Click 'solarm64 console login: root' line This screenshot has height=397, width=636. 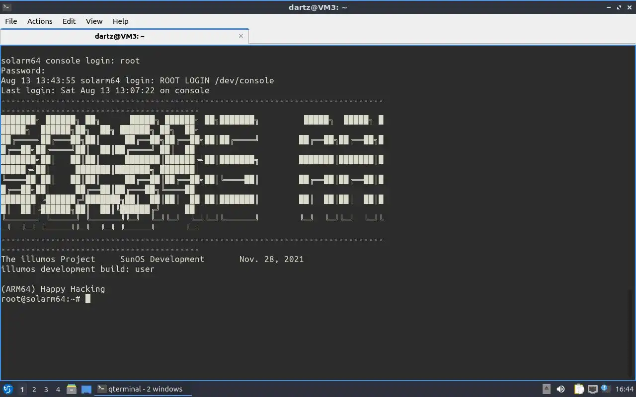tap(71, 61)
